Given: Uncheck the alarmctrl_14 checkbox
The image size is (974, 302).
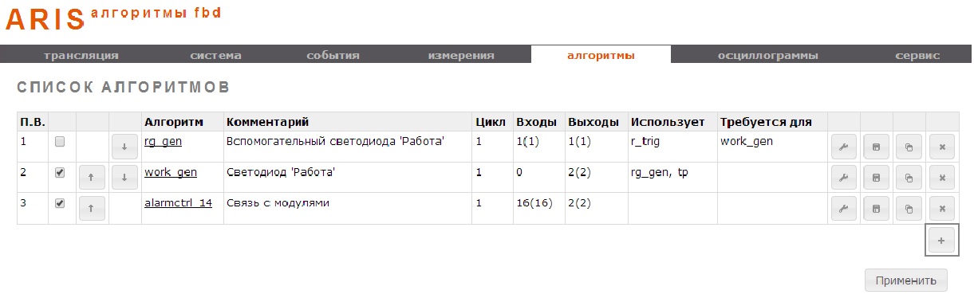Looking at the screenshot, I should pos(60,203).
